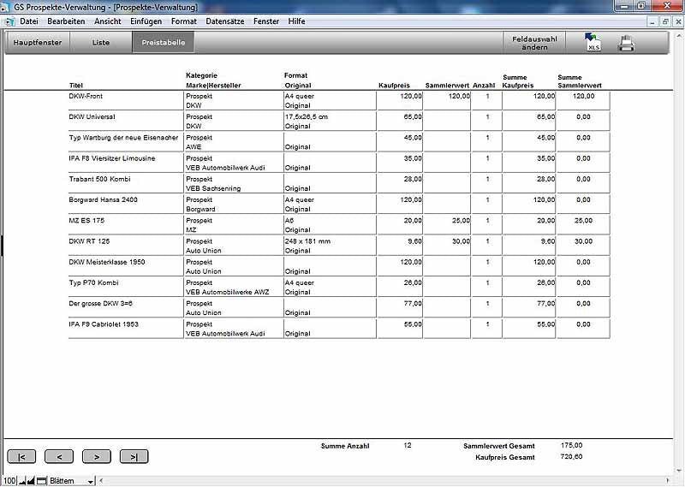Viewport: 685px width, 487px height.
Task: Click the vertical scrollbar down arrow
Action: [x=679, y=471]
